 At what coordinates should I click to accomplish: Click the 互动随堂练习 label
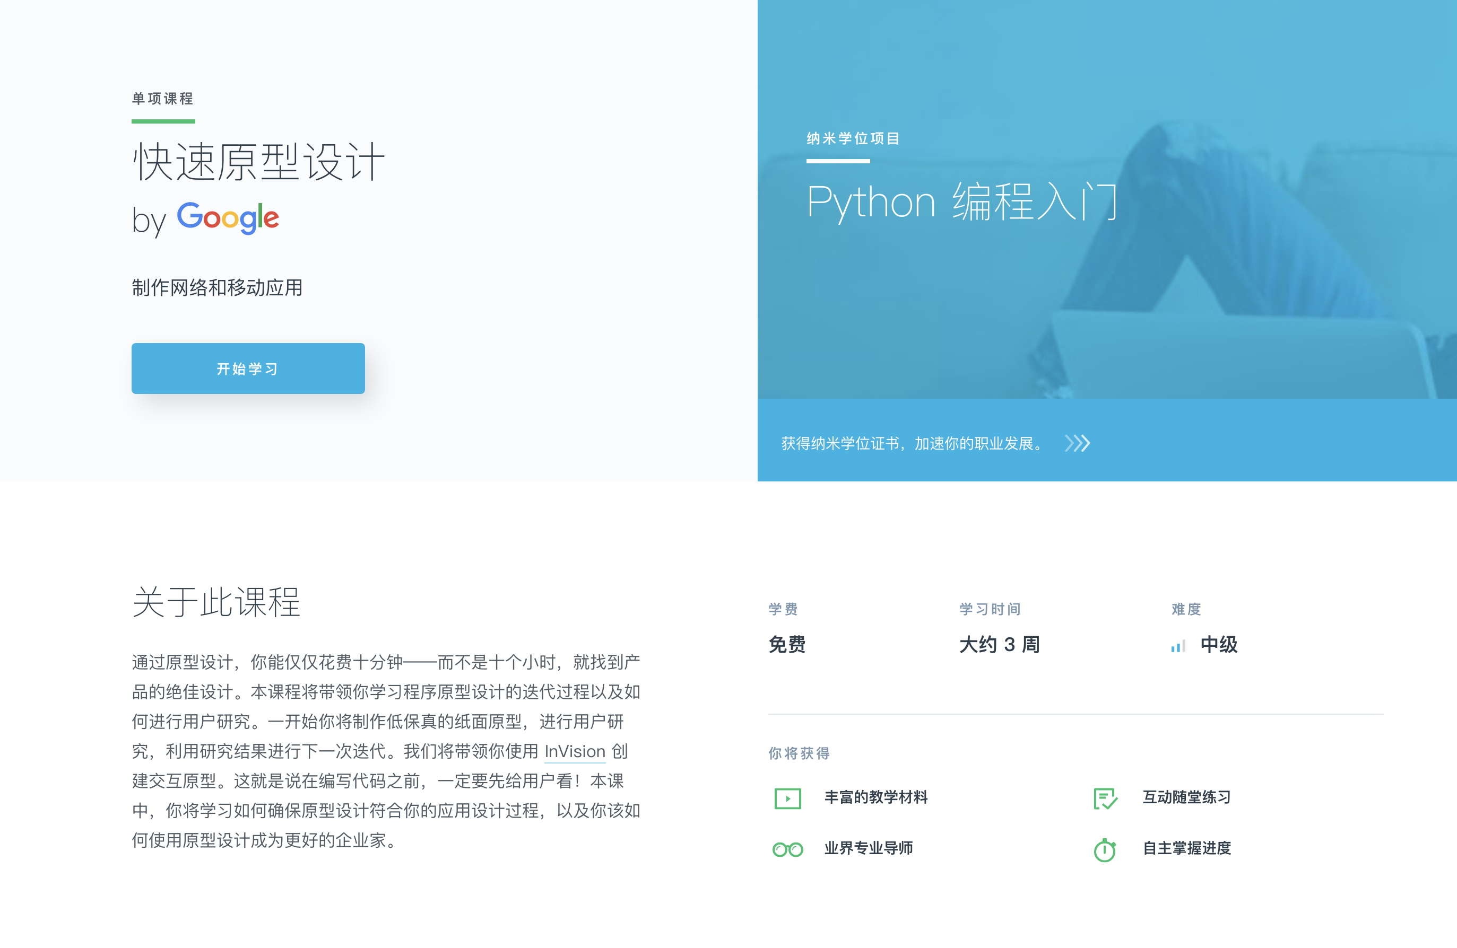1186,797
